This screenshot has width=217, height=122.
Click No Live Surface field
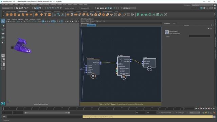point(69,8)
